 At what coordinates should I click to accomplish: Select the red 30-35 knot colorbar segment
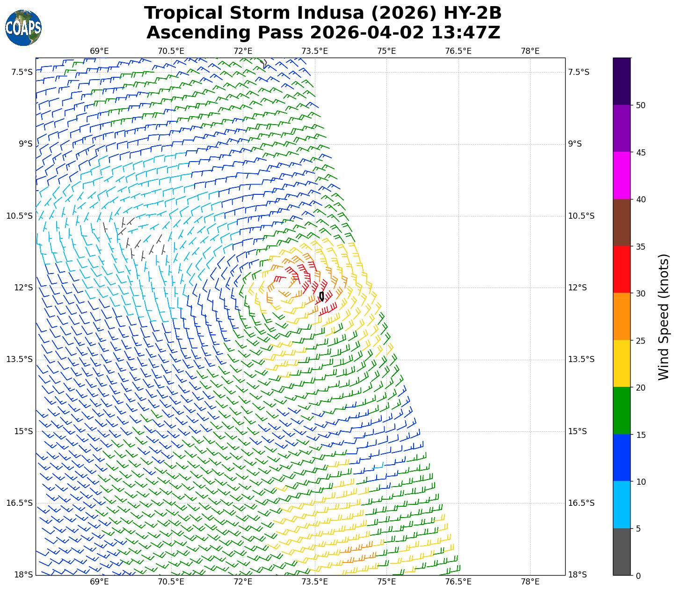point(622,269)
